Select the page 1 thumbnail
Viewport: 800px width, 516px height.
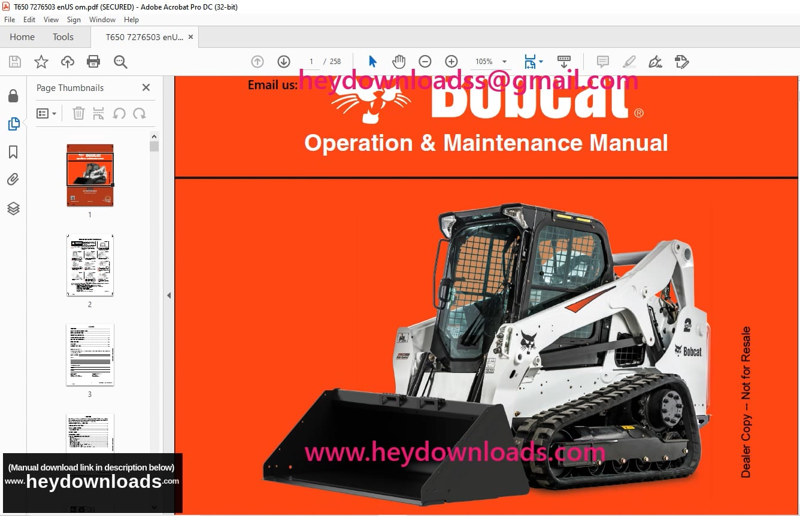click(x=90, y=175)
